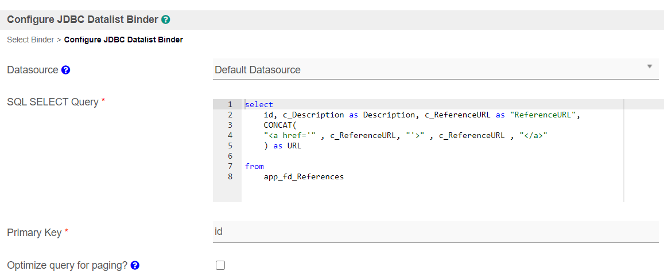664x279 pixels.
Task: Show help for Optimize query for paging
Action: point(135,265)
